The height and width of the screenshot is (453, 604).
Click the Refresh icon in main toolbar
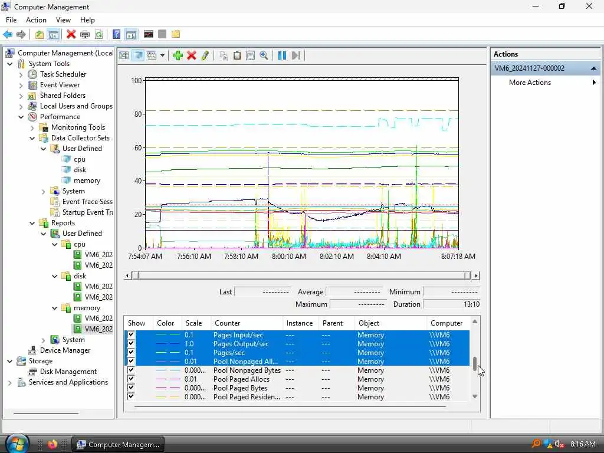pyautogui.click(x=99, y=34)
